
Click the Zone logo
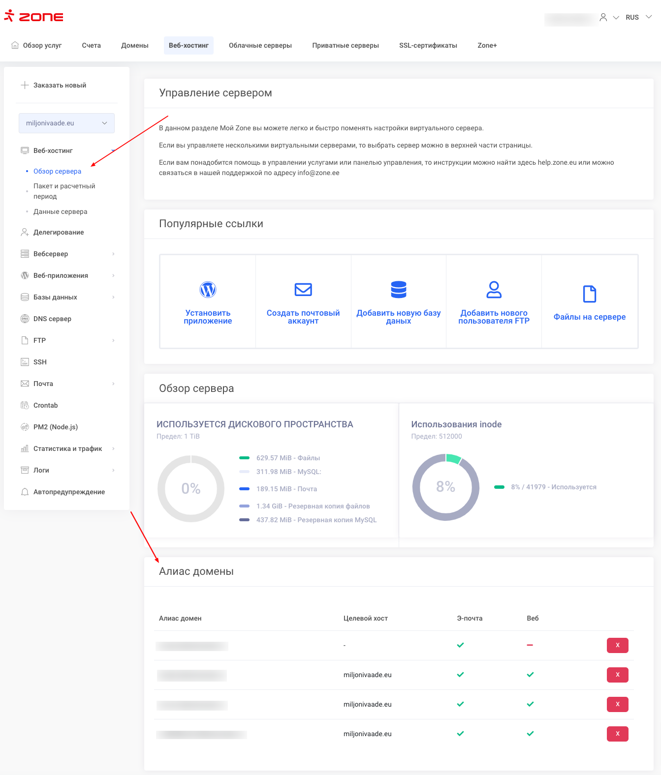[x=34, y=17]
